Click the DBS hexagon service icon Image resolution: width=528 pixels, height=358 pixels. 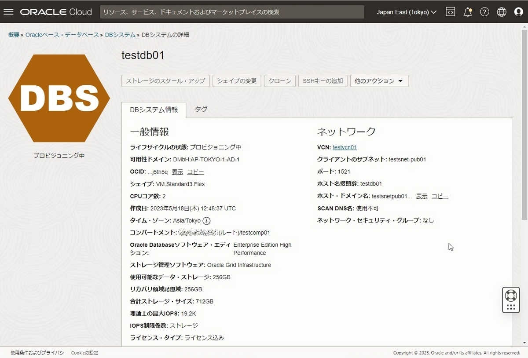coord(59,98)
